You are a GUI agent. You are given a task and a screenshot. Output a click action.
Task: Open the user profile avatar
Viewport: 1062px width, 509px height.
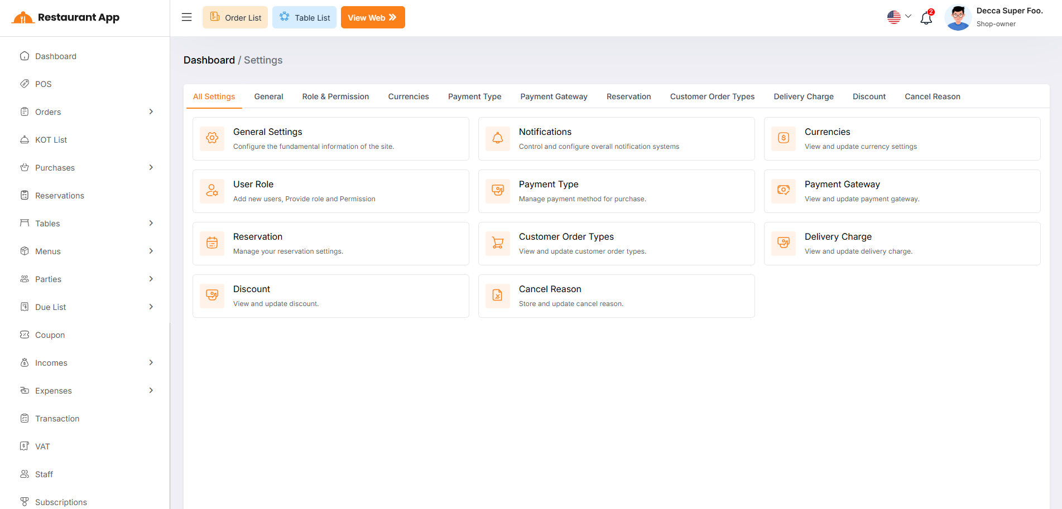coord(958,18)
